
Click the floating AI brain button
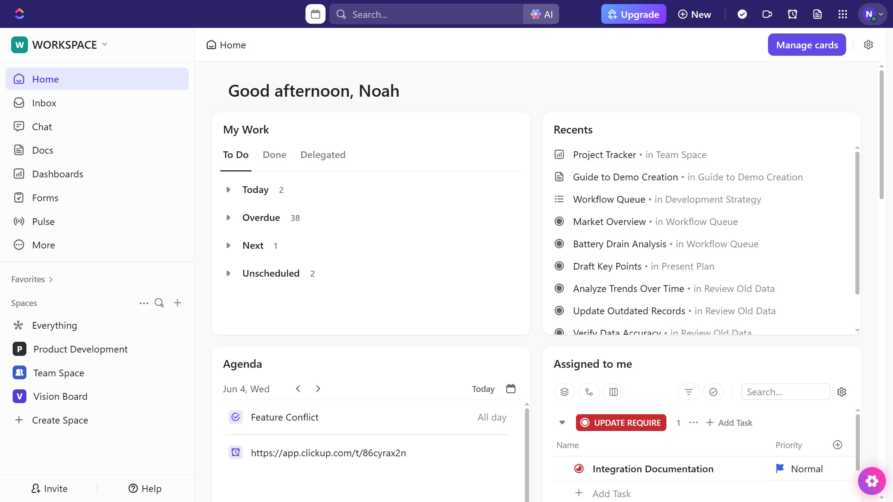tap(872, 481)
